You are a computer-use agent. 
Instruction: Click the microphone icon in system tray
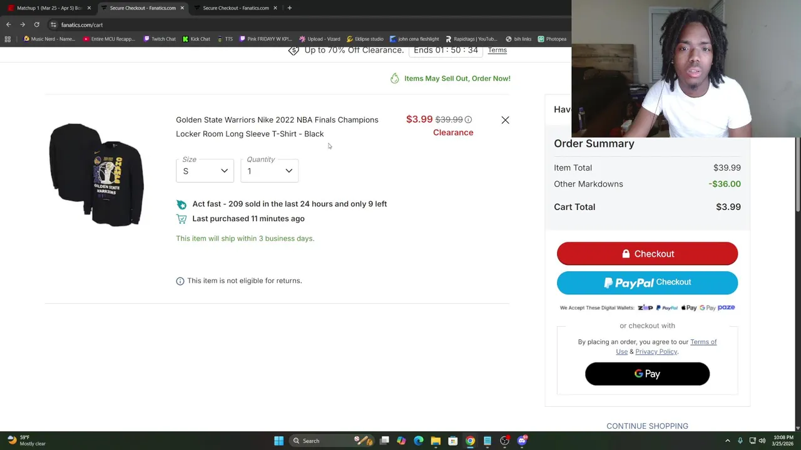pos(740,441)
